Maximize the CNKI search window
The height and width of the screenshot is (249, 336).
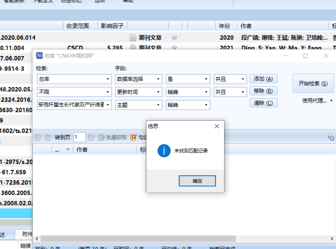coord(306,56)
